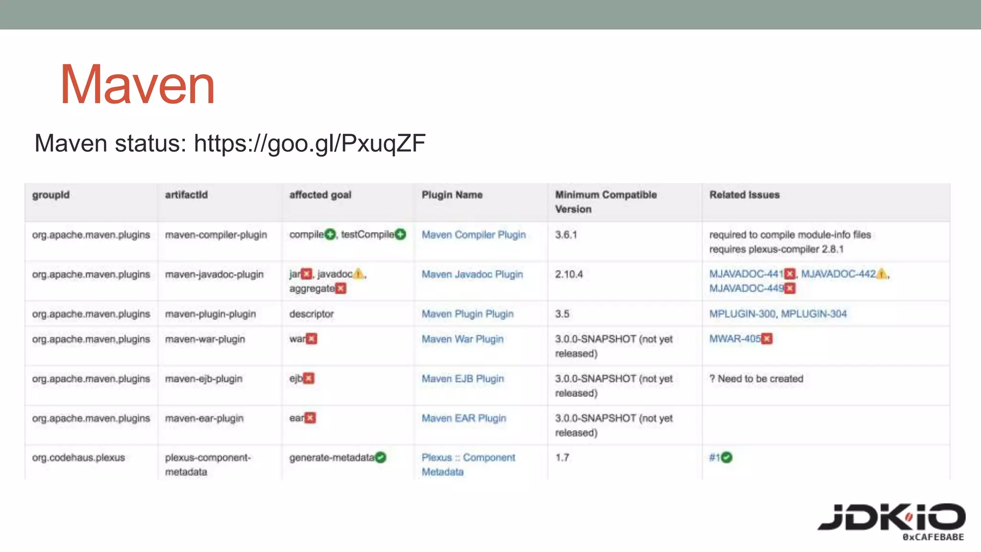Open Plexus Component Metadata link

468,458
